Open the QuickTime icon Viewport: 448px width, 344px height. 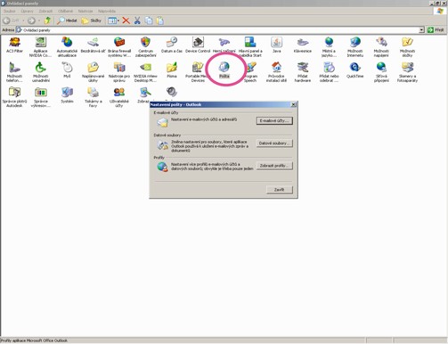pyautogui.click(x=355, y=68)
